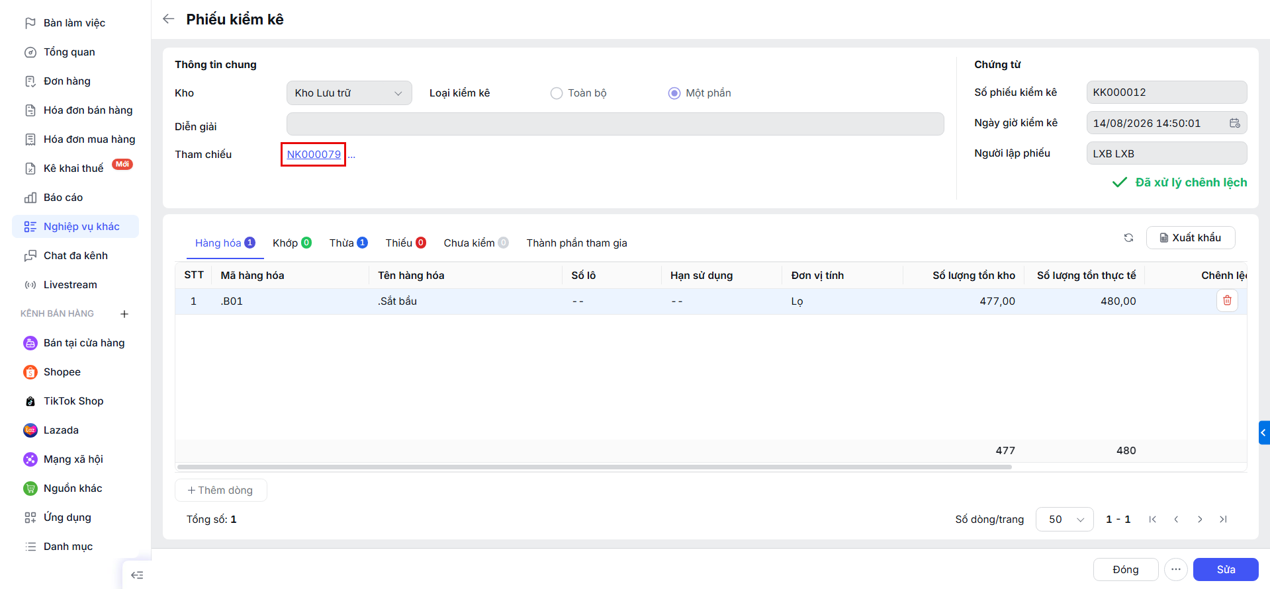
Task: Click the blue Sửa button
Action: pyautogui.click(x=1226, y=570)
